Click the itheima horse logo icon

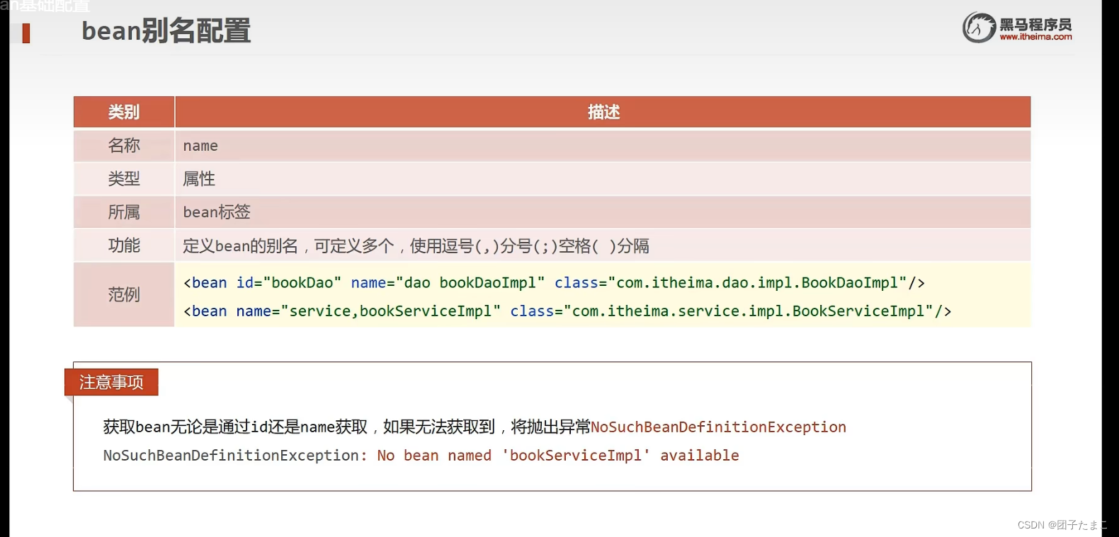click(979, 28)
